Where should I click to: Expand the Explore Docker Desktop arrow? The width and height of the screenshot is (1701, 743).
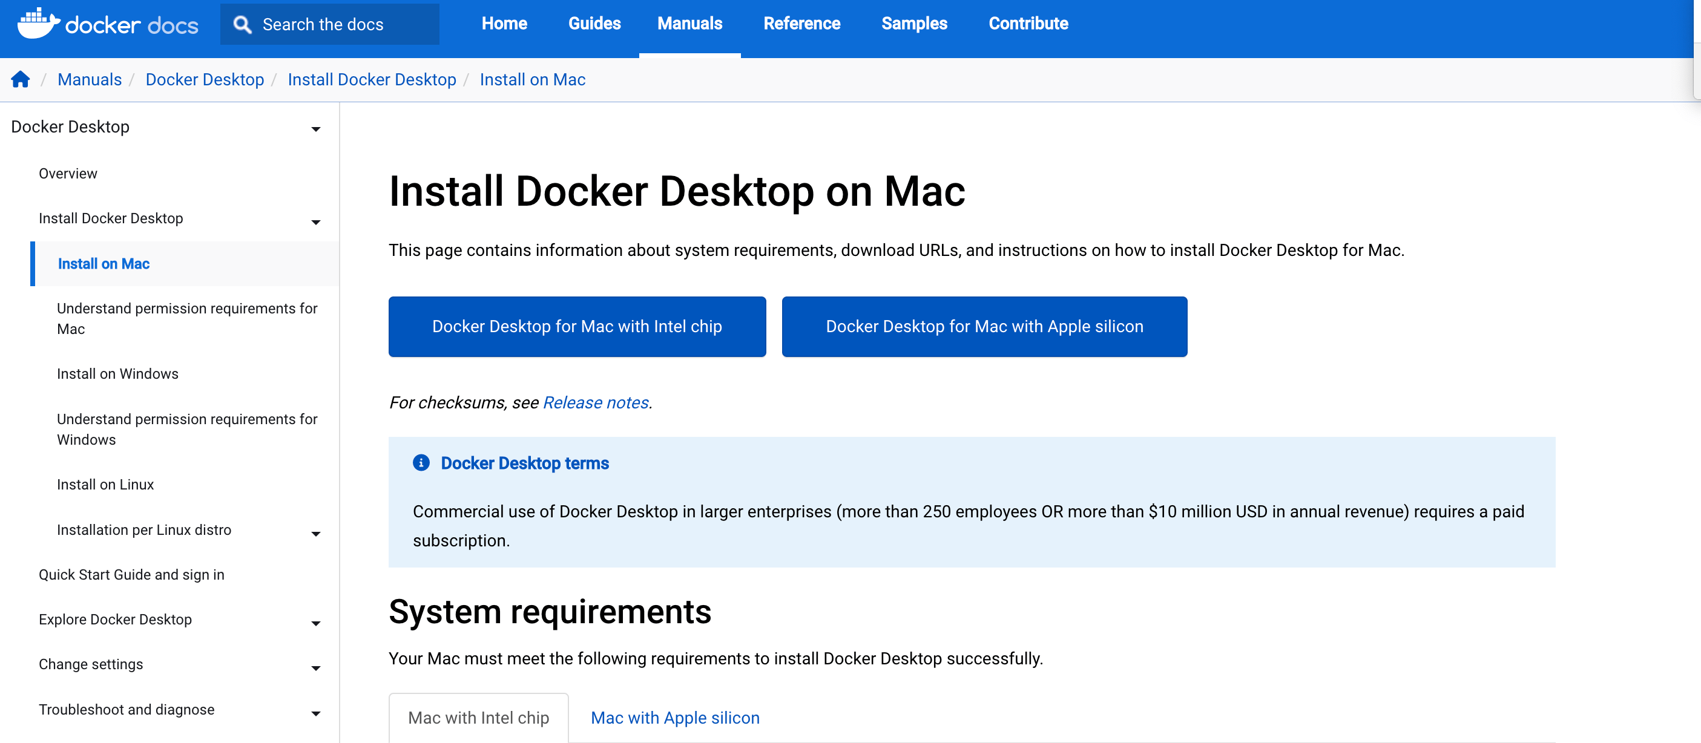tap(315, 623)
